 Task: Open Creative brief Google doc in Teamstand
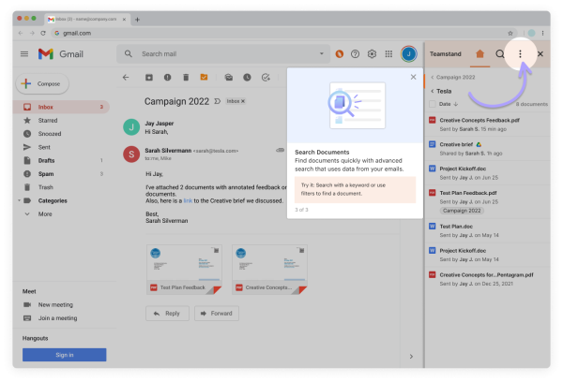click(487, 148)
